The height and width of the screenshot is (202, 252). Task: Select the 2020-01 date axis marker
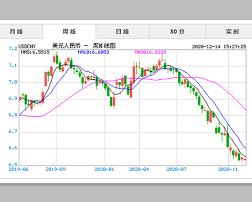(x=104, y=169)
